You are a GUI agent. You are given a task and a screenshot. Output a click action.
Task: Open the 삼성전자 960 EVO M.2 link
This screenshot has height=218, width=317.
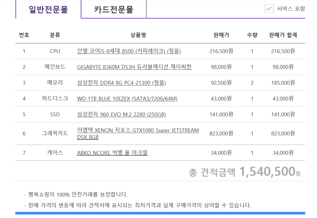coord(121,114)
